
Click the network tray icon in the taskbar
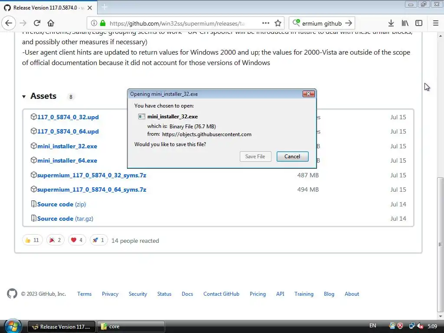click(x=412, y=326)
